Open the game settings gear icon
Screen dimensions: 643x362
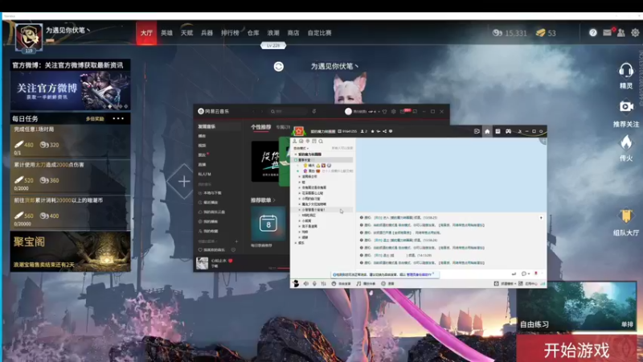635,33
